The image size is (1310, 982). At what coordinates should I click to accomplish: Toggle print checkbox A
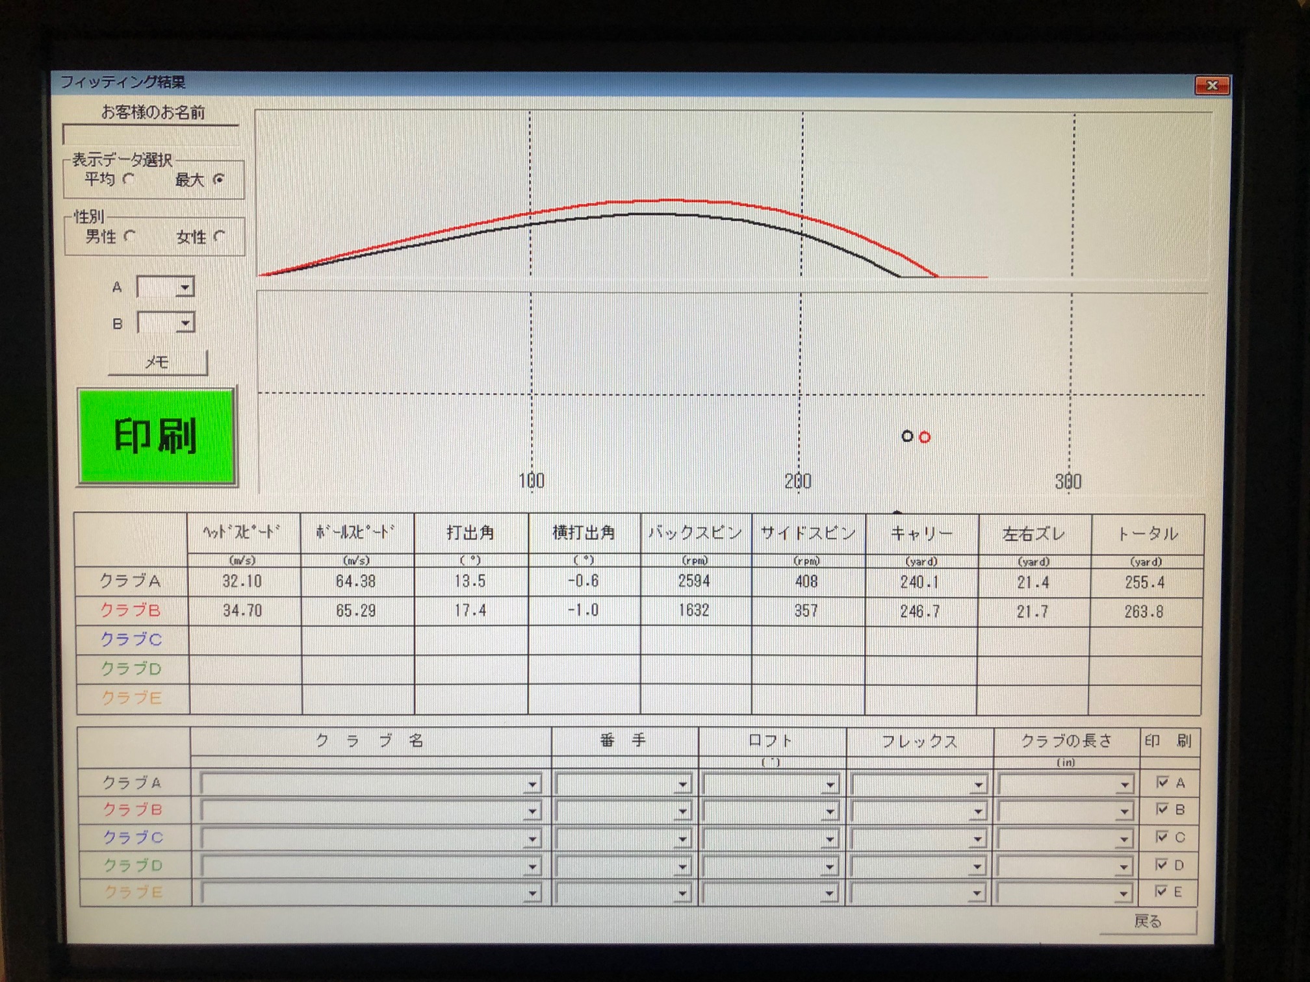[x=1162, y=782]
